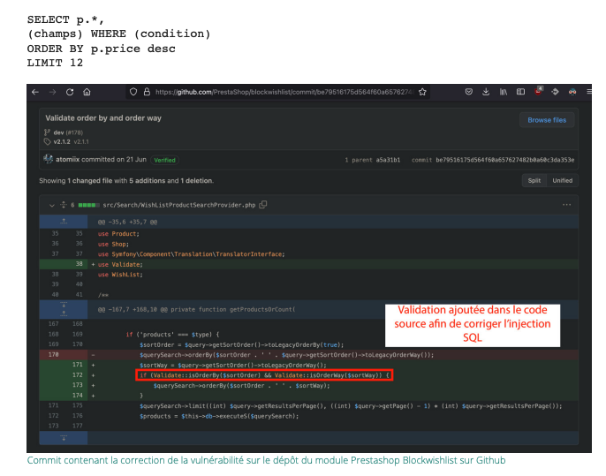Screen dimensions: 606x476
Task: Click the browser forward arrow
Action: point(53,92)
